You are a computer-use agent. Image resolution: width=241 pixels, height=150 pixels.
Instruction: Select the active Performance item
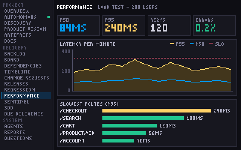point(26,96)
